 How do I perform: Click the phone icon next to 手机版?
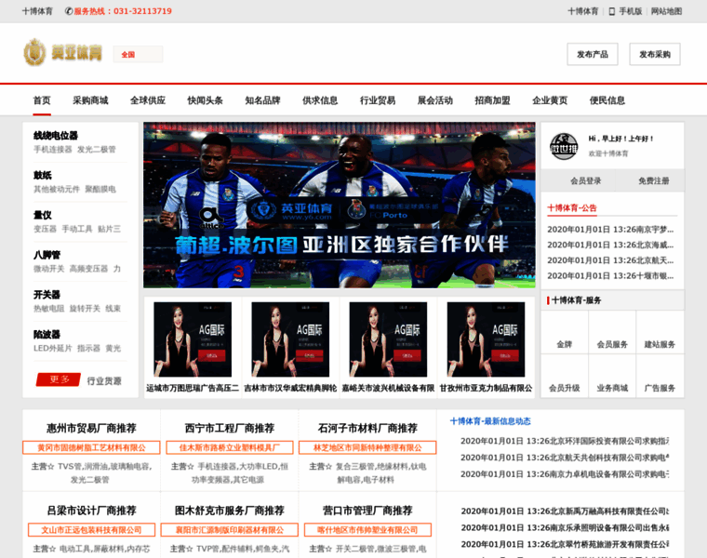(612, 11)
